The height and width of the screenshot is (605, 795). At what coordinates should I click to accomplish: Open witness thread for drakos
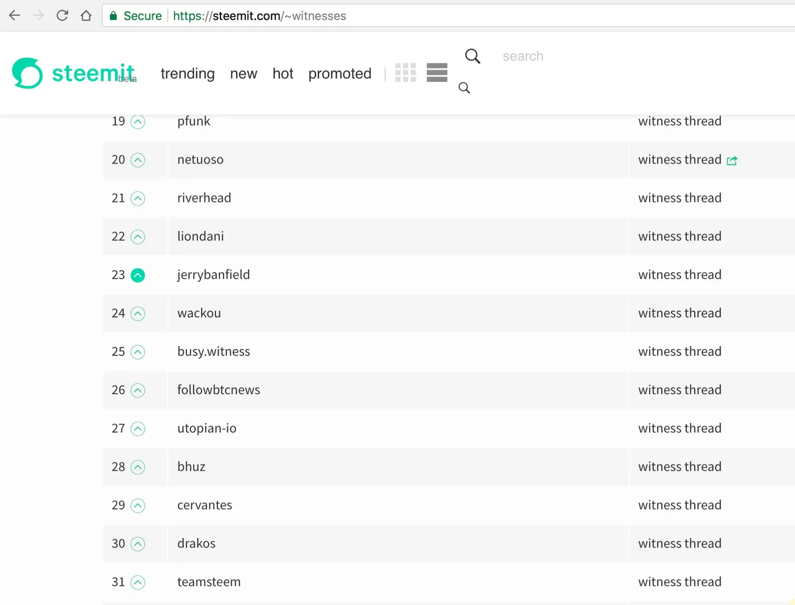pyautogui.click(x=679, y=544)
